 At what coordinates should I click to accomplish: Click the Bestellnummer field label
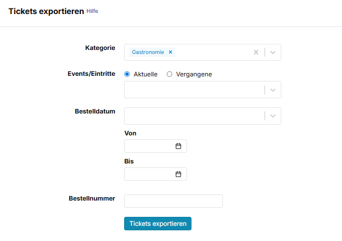[92, 198]
